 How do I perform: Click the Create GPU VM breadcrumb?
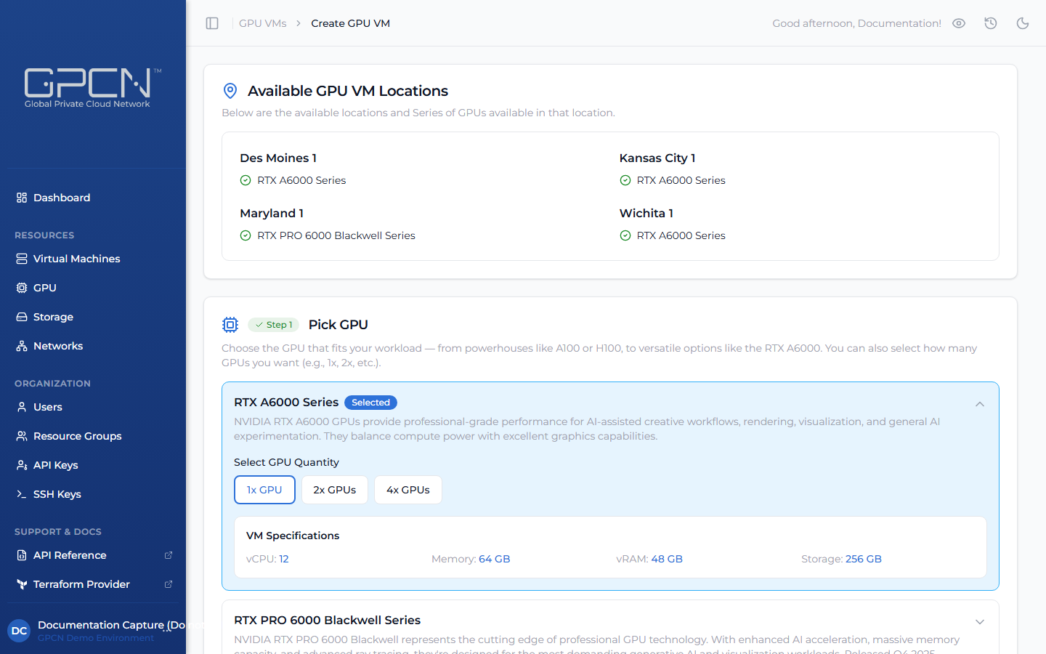351,23
